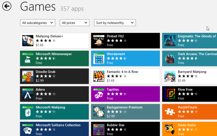This screenshot has width=217, height=136.
Task: Click the star rating of Flow Free
Action: tap(188, 94)
